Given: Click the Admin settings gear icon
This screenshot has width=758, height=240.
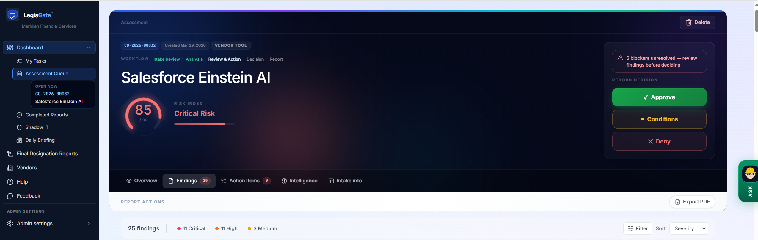Looking at the screenshot, I should click(x=10, y=223).
